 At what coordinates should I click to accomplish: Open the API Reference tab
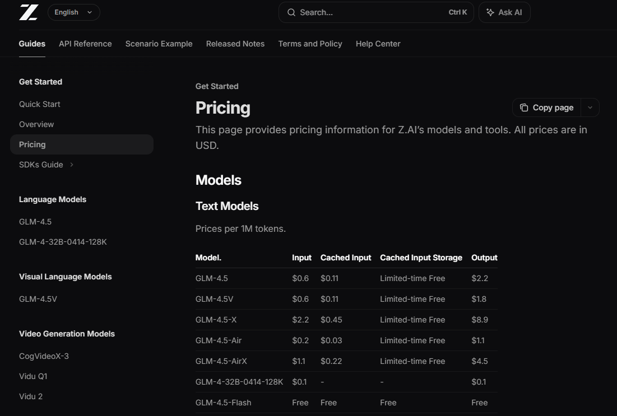click(x=85, y=44)
